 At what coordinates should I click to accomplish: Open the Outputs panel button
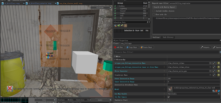[206, 47]
